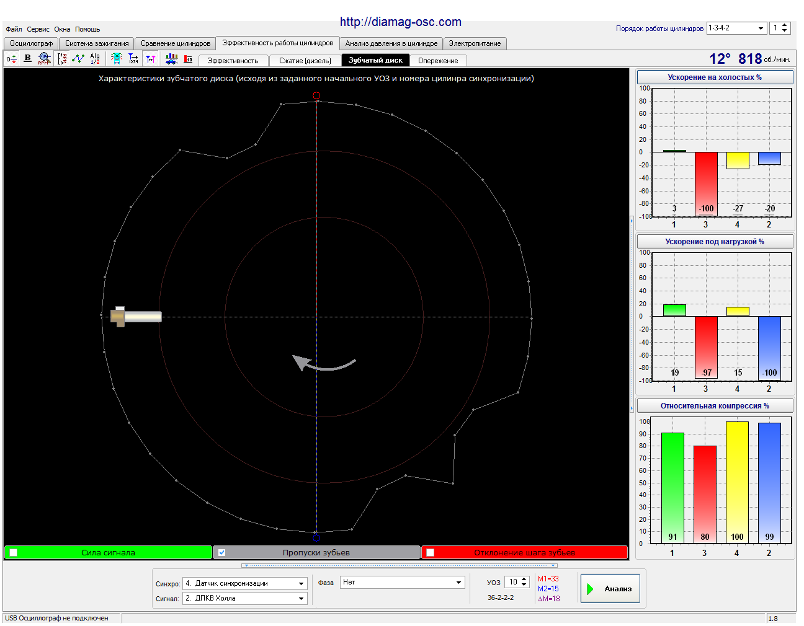Click the 818 об./мин. RPM readout
Screen dimensions: 804x626
pos(764,59)
